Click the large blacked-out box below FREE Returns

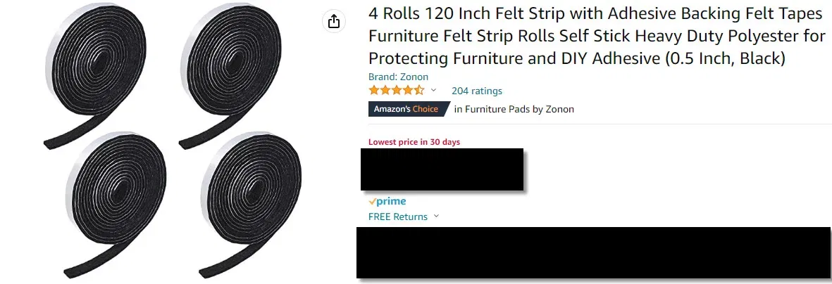(593, 252)
